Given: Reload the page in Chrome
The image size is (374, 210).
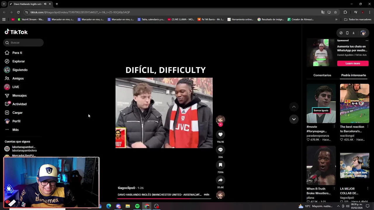Looking at the screenshot, I should pos(18,12).
